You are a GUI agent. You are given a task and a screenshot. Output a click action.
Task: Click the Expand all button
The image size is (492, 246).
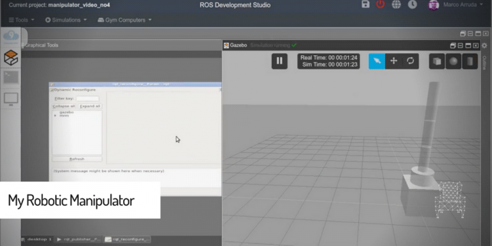[90, 106]
